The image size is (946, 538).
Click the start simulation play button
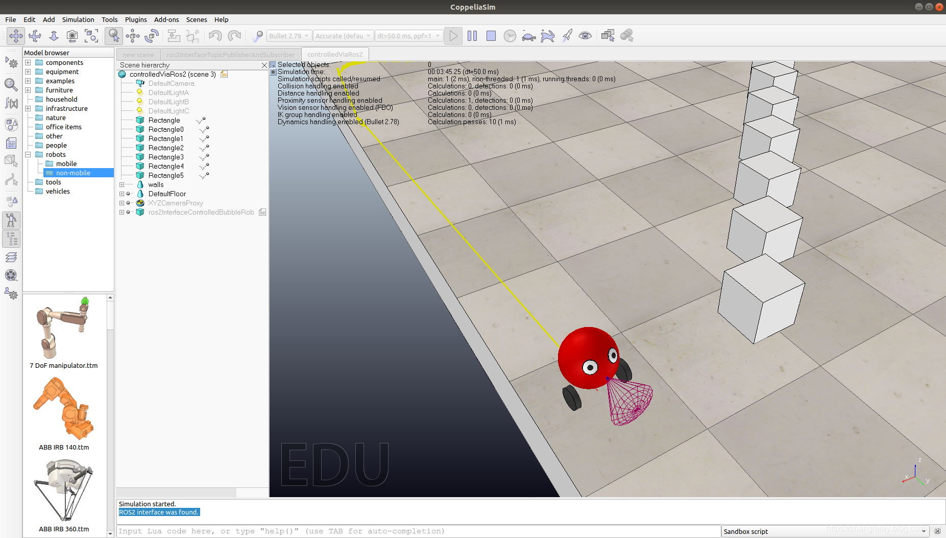(453, 36)
